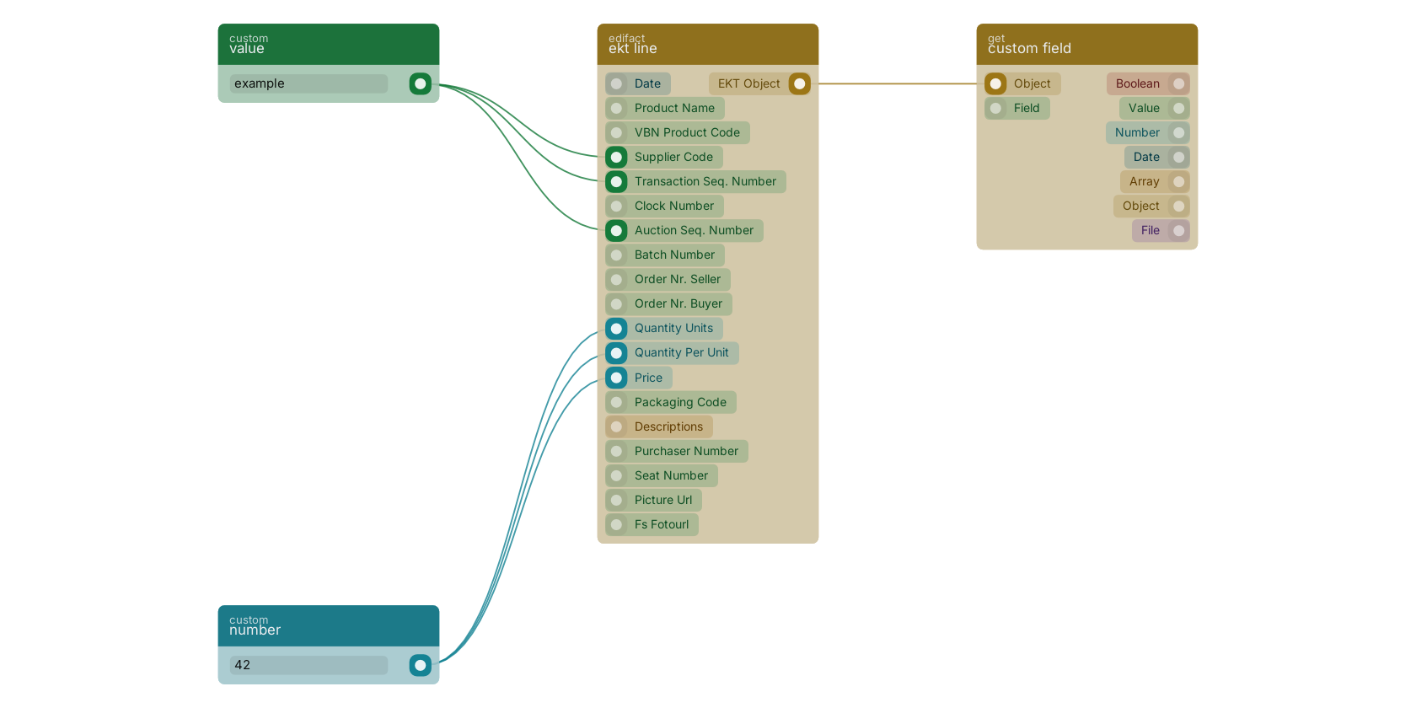Click the Packaging Code input port
The height and width of the screenshot is (708, 1416).
coord(616,402)
